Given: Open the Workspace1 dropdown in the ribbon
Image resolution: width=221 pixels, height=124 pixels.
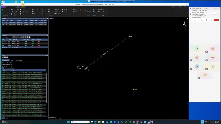Looking at the screenshot, I should tap(5, 13).
